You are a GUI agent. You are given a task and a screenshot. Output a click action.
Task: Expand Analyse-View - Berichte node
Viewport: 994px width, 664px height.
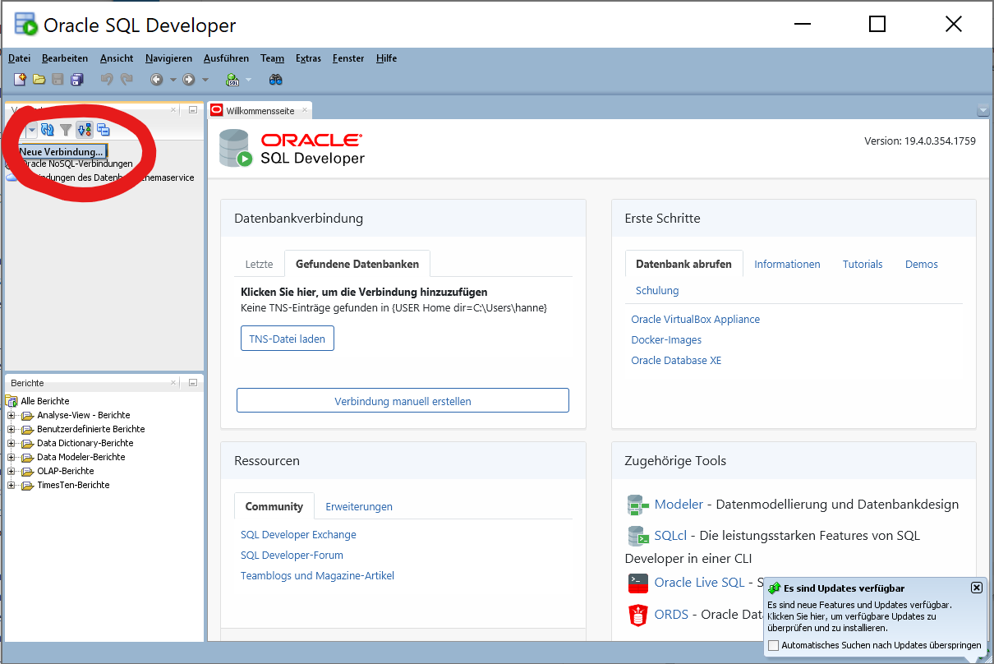coord(12,415)
